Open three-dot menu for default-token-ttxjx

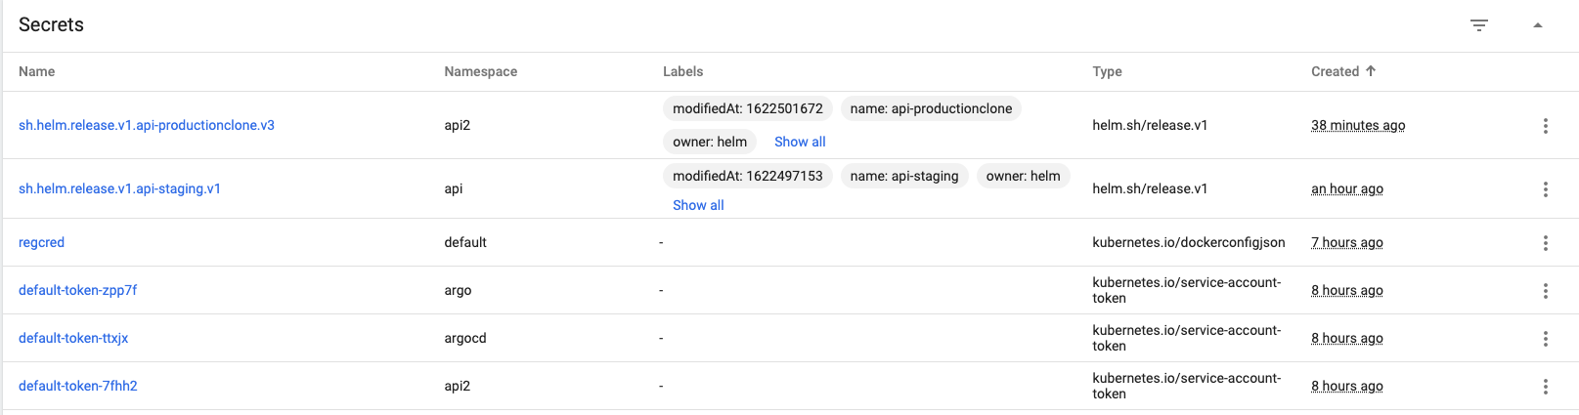[1546, 339]
